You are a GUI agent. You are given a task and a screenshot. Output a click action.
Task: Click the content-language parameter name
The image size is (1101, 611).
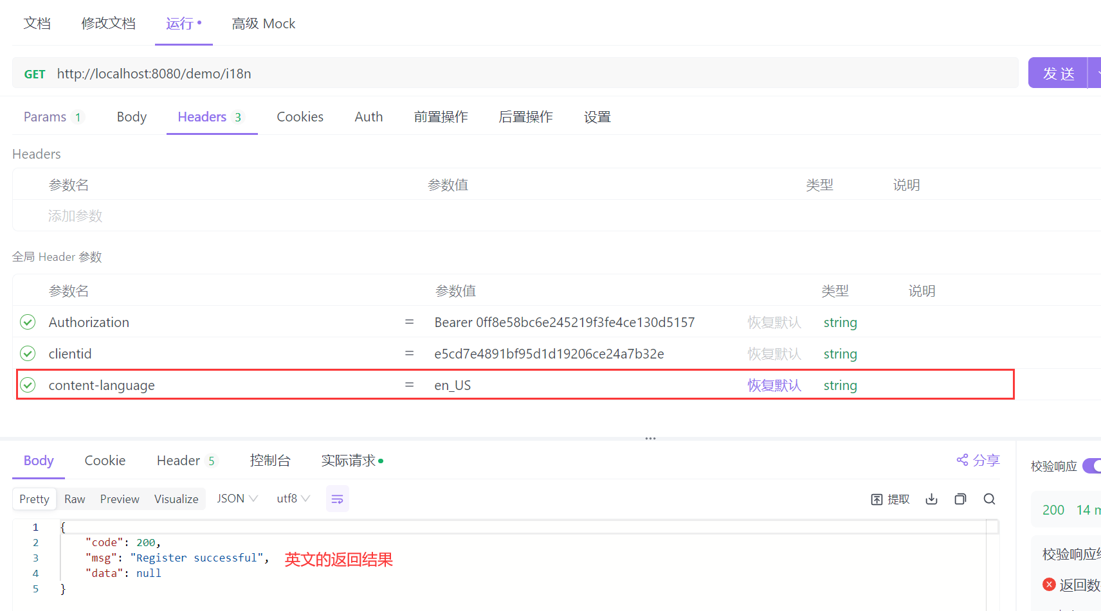click(102, 385)
